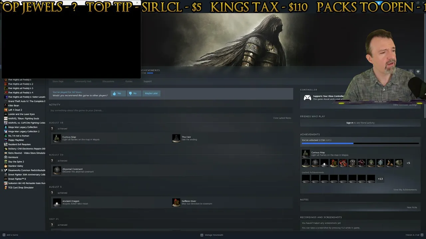Open the Store Page tab

click(x=58, y=81)
